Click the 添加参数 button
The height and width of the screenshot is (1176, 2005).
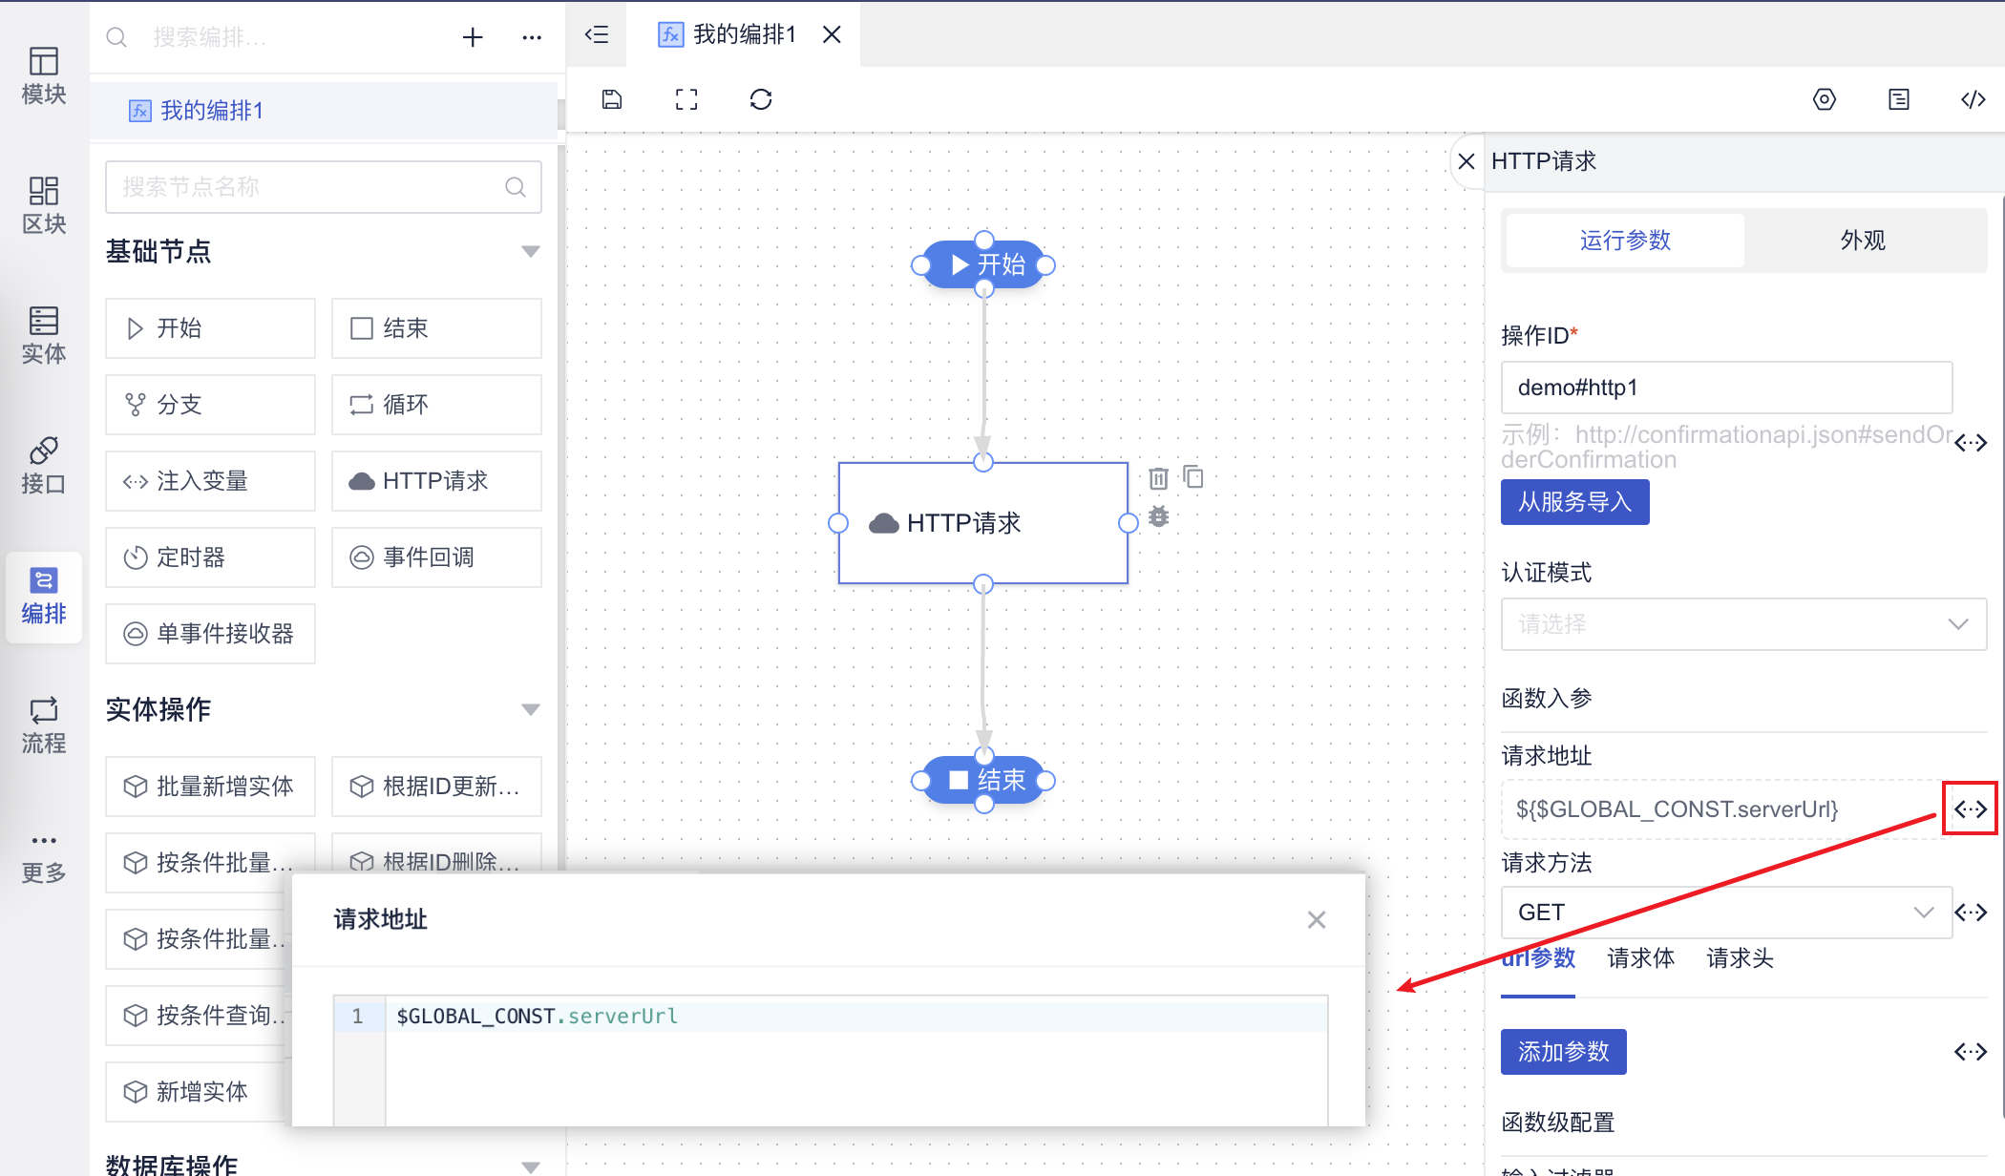click(x=1563, y=1052)
